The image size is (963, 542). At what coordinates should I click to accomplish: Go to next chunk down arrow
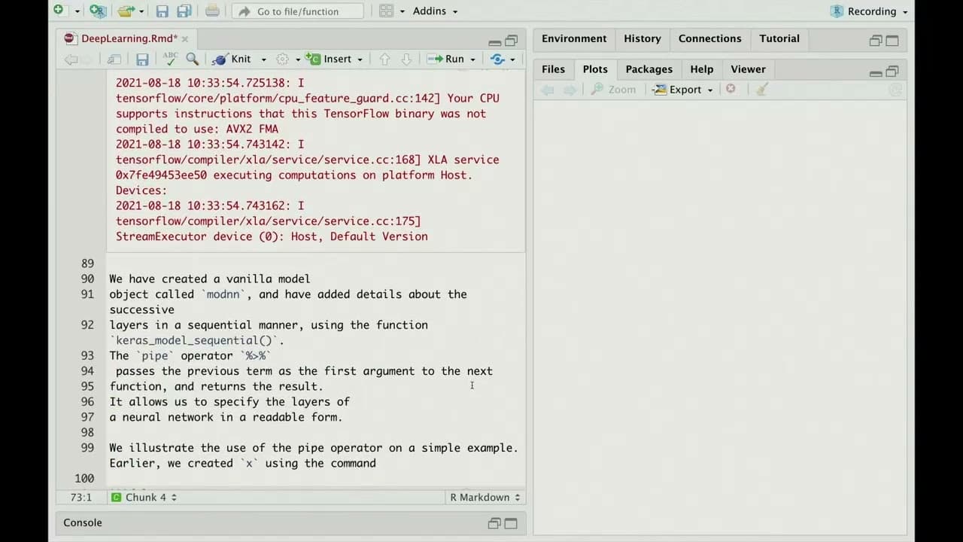click(406, 59)
